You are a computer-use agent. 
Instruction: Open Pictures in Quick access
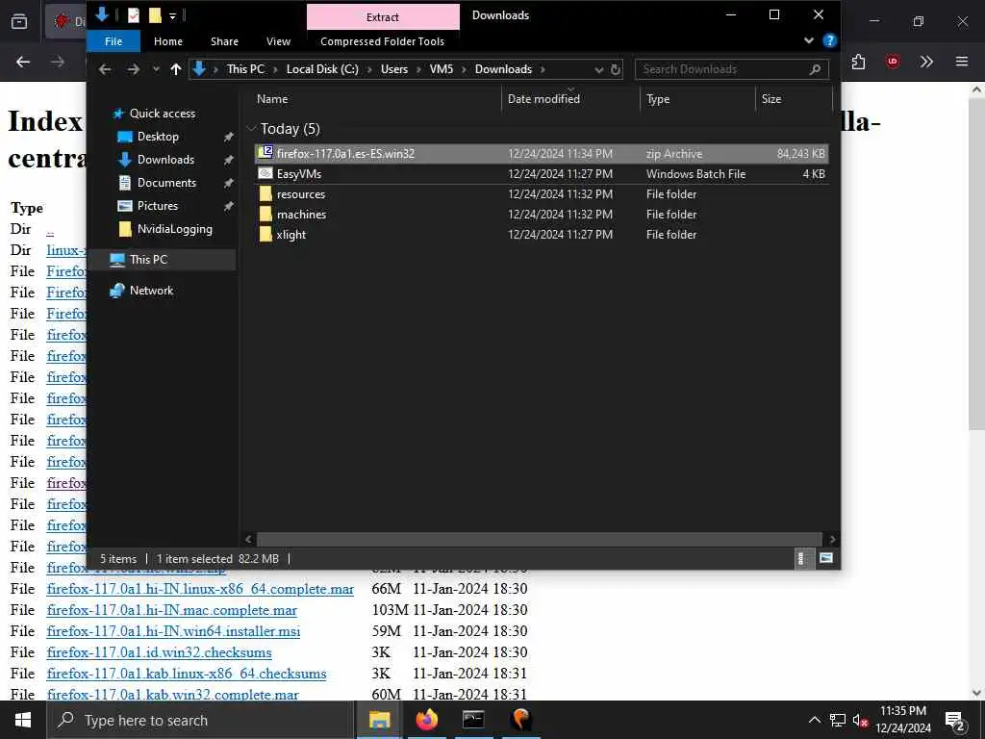158,206
